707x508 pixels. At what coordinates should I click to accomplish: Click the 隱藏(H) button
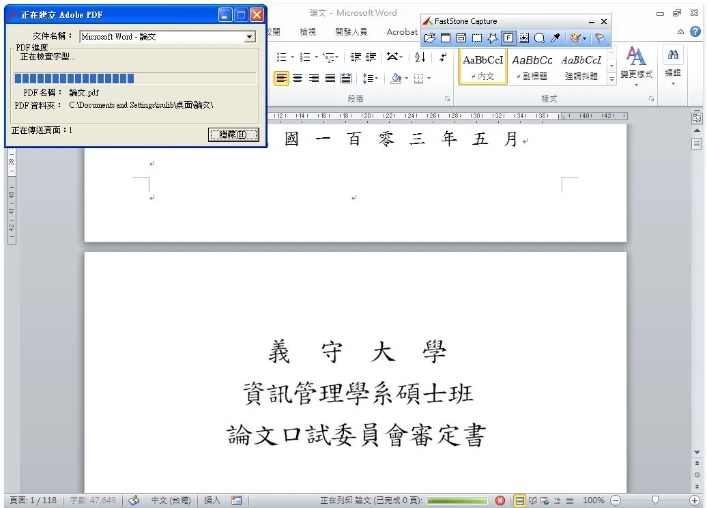click(233, 135)
